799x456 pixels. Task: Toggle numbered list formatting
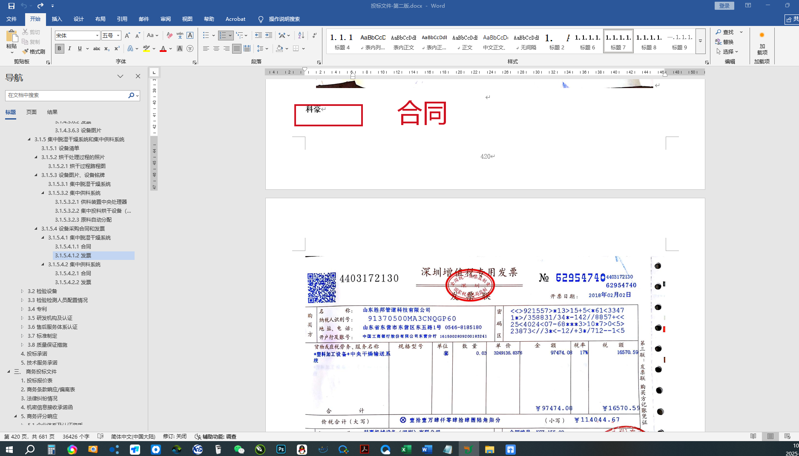point(223,35)
